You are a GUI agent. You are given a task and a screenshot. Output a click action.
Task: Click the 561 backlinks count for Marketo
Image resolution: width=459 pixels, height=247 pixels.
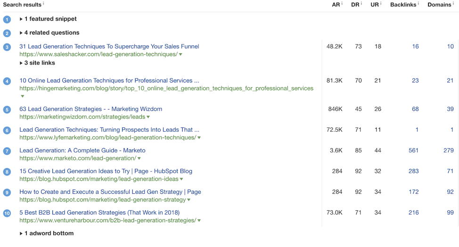413,151
